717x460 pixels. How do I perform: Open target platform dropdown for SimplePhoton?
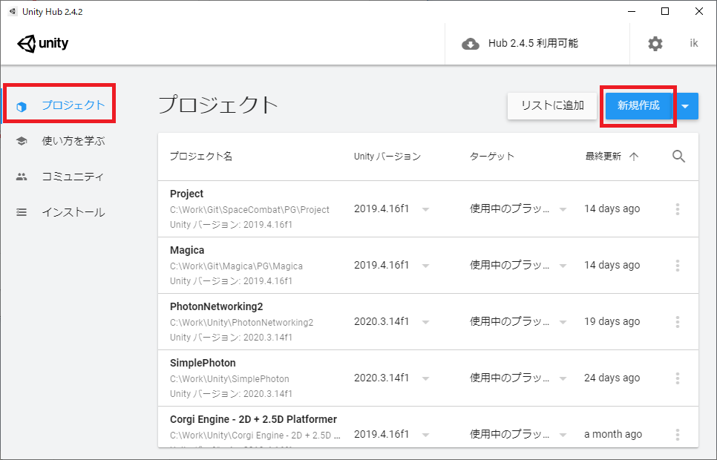[x=563, y=378]
